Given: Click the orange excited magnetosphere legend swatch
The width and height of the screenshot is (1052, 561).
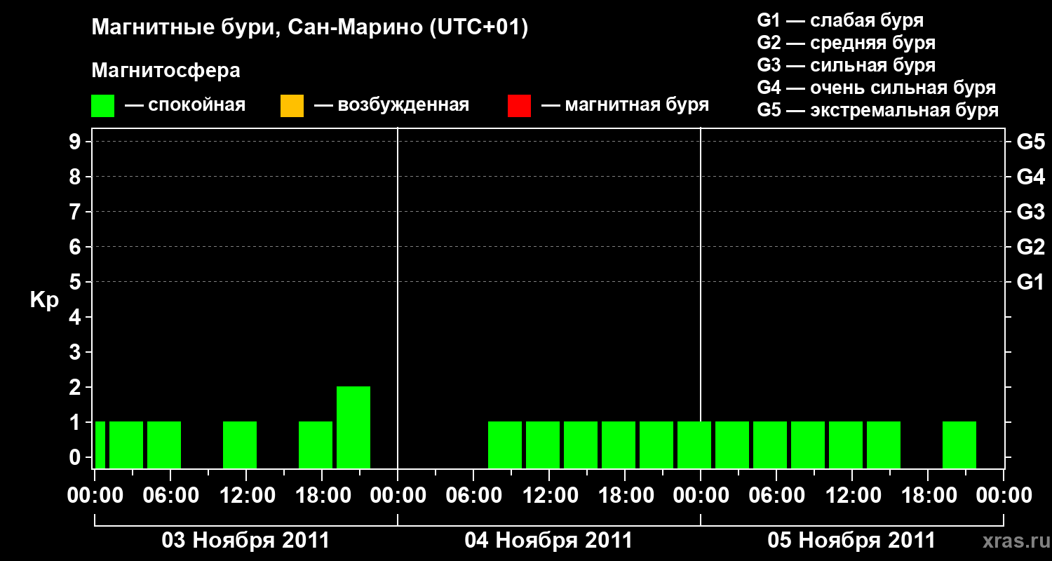Looking at the screenshot, I should coord(292,106).
